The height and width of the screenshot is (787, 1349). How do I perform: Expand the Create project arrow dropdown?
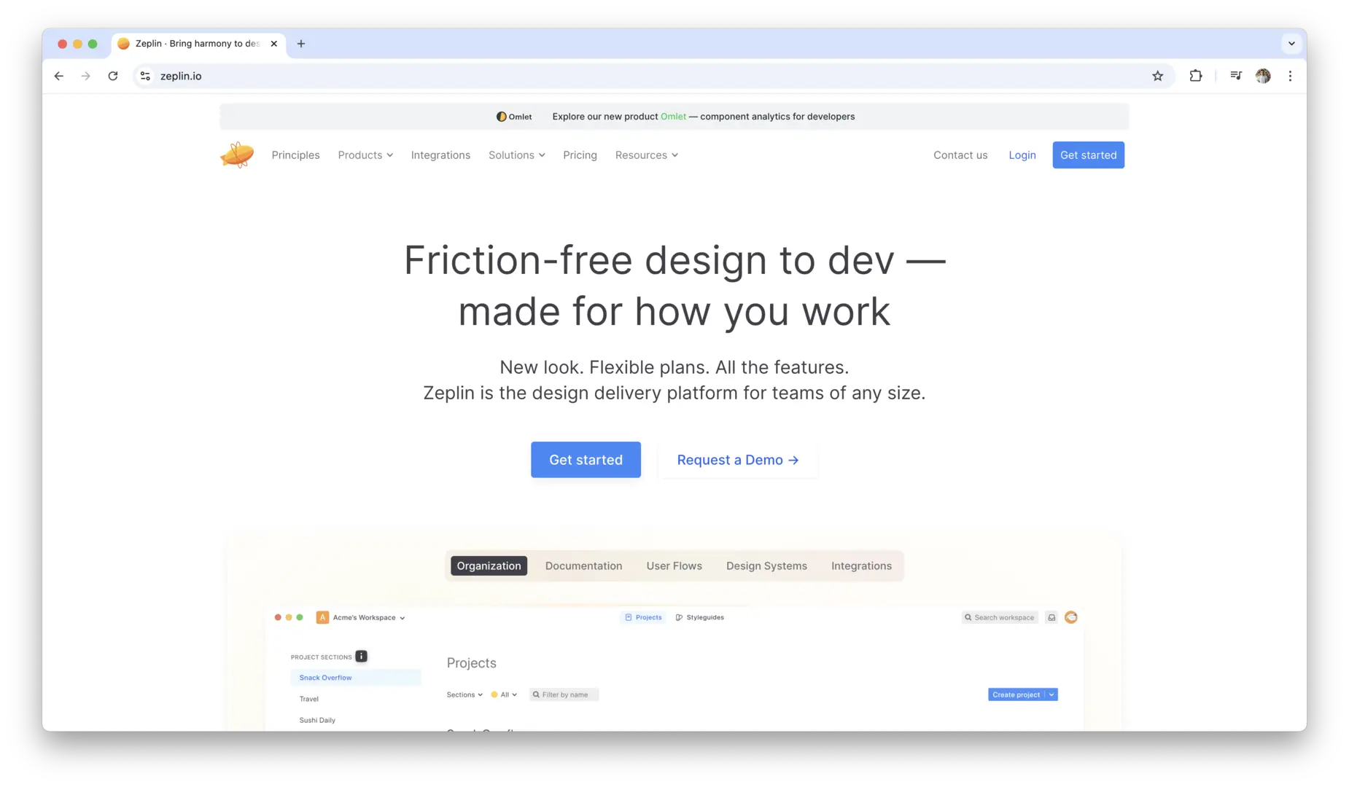click(1051, 694)
